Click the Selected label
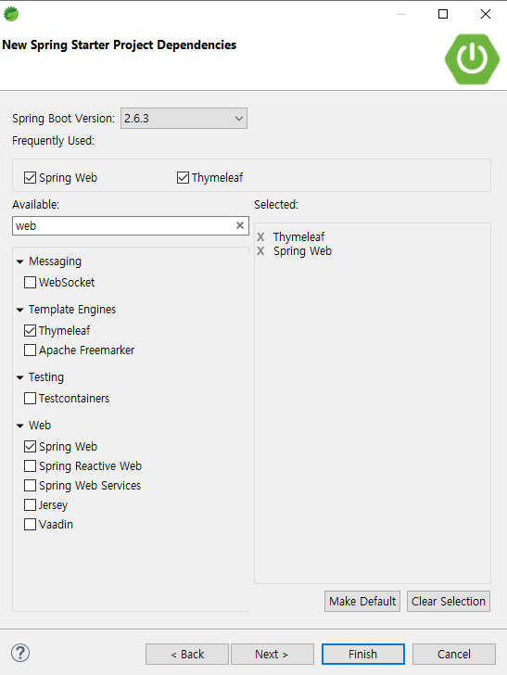507x675 pixels. coord(276,205)
